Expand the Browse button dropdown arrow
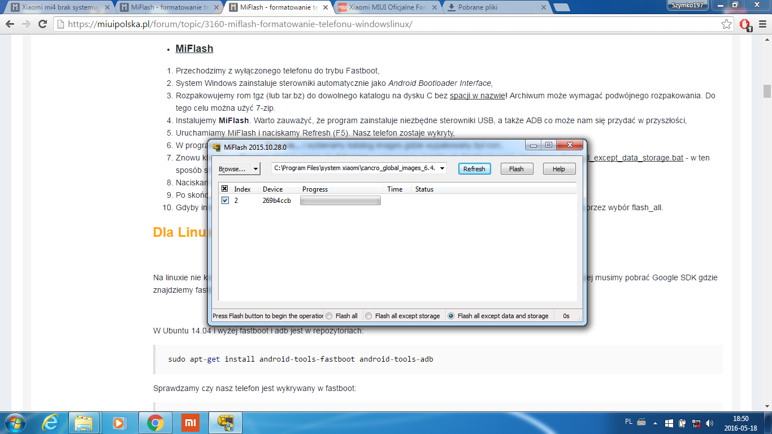This screenshot has height=434, width=772. [255, 169]
